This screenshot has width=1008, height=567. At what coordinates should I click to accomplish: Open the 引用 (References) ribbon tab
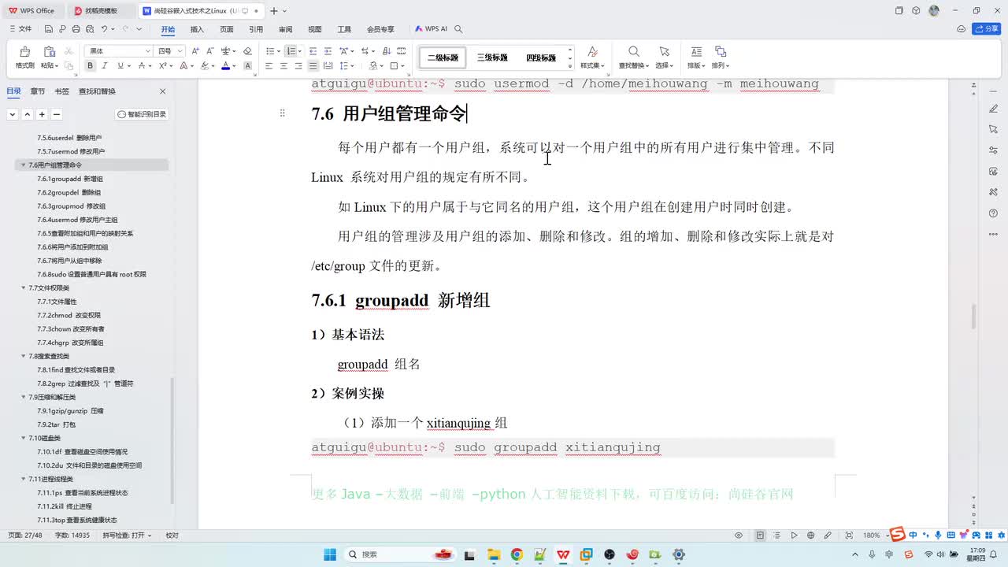point(256,29)
